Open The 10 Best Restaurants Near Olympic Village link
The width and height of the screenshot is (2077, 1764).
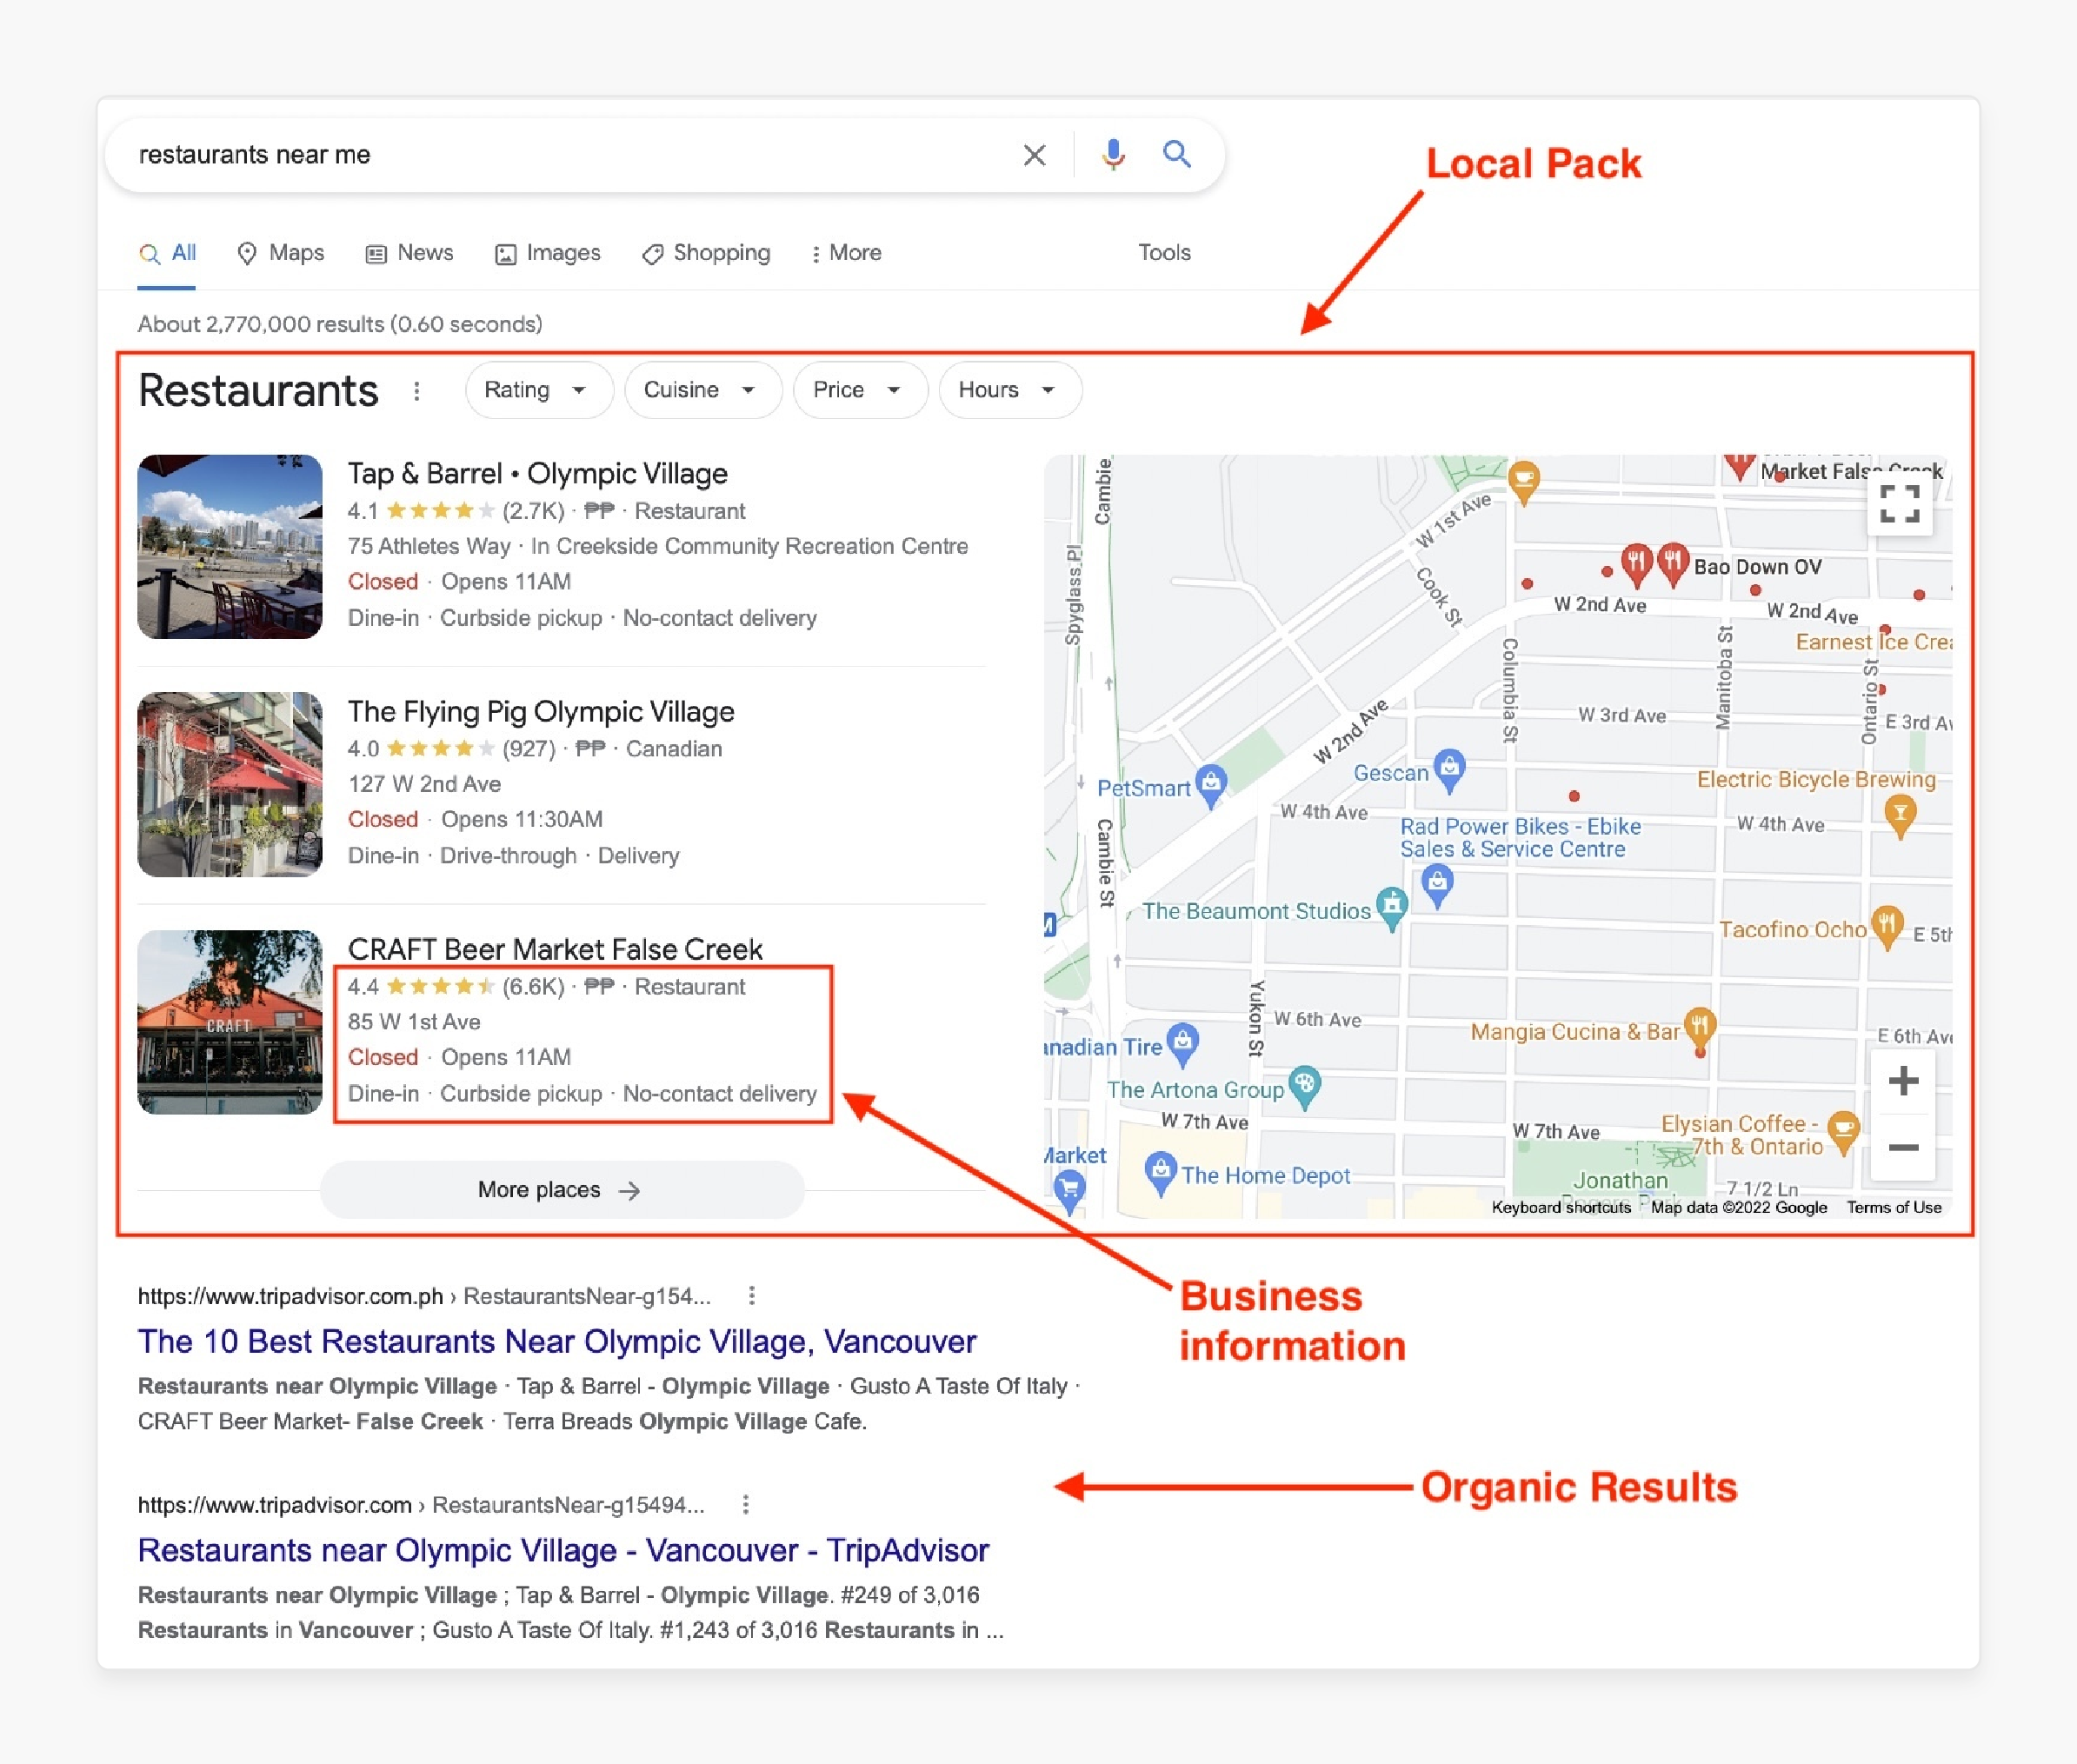pyautogui.click(x=557, y=1342)
